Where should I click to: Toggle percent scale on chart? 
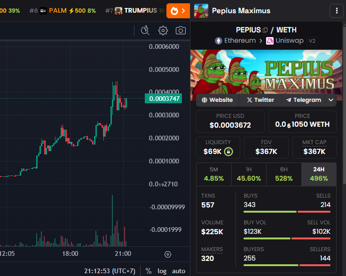coord(149,271)
